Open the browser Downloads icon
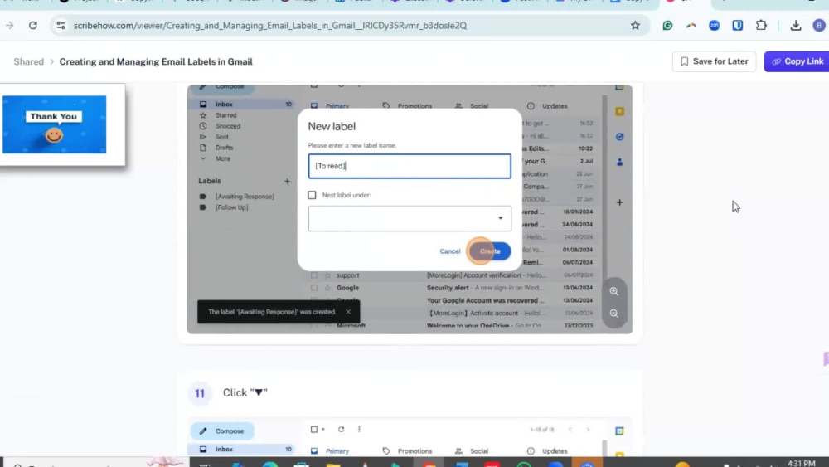 pos(795,26)
